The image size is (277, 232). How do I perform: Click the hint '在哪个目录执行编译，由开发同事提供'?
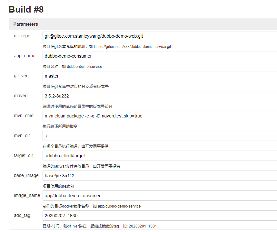75,146
